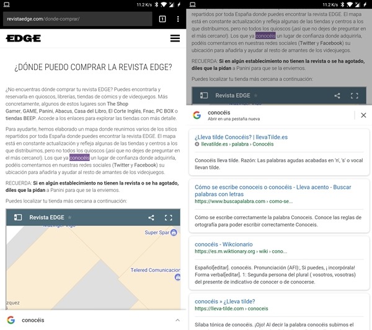Tap the left status bar battery charging icon
Screen dimensions: 372x330
[179, 4]
